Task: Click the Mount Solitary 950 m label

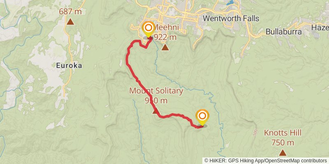Action: click(x=156, y=96)
